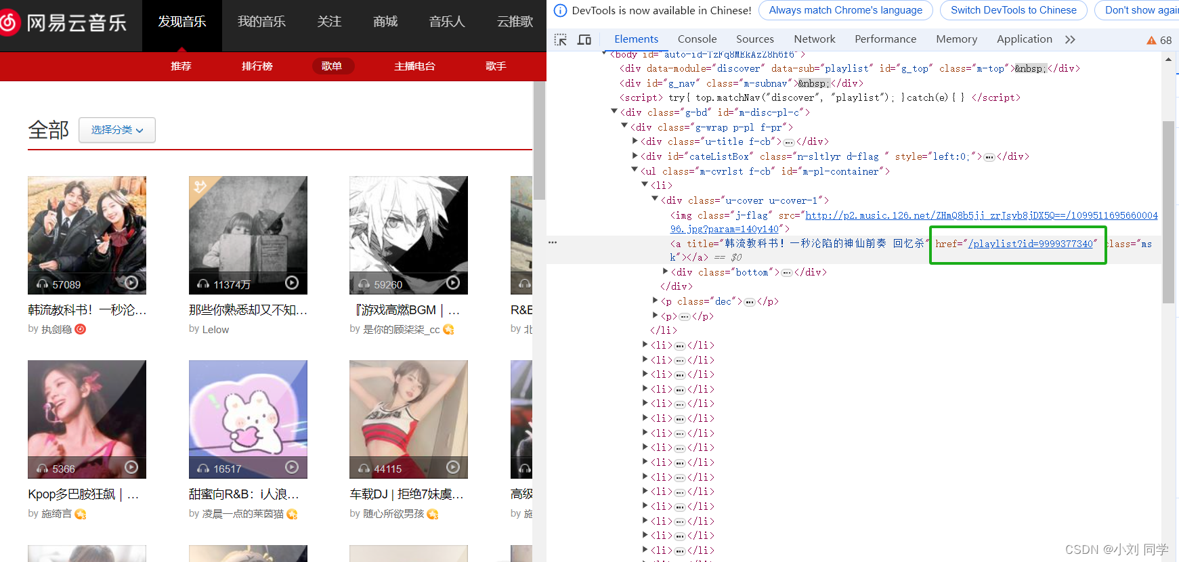Open the 关注 top navigation tab
This screenshot has height=562, width=1179.
coord(329,22)
